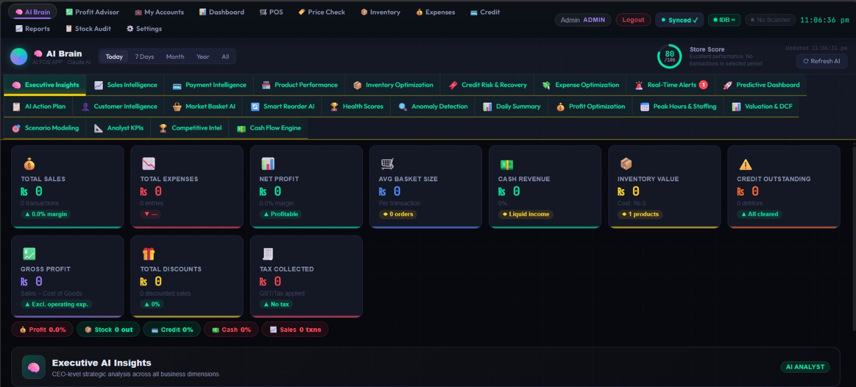This screenshot has height=387, width=856.
Task: Click the Cash Revenue banknote icon
Action: (507, 164)
